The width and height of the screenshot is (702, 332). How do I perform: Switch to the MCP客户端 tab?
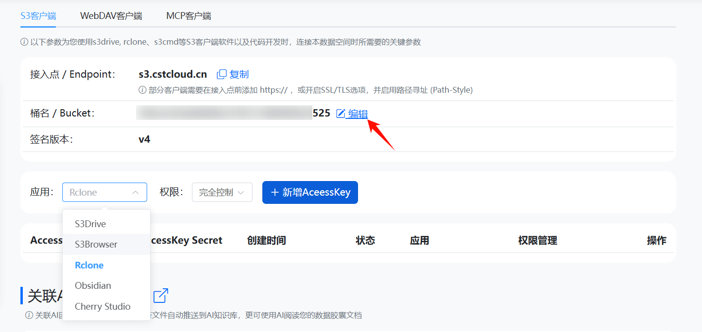click(x=188, y=16)
